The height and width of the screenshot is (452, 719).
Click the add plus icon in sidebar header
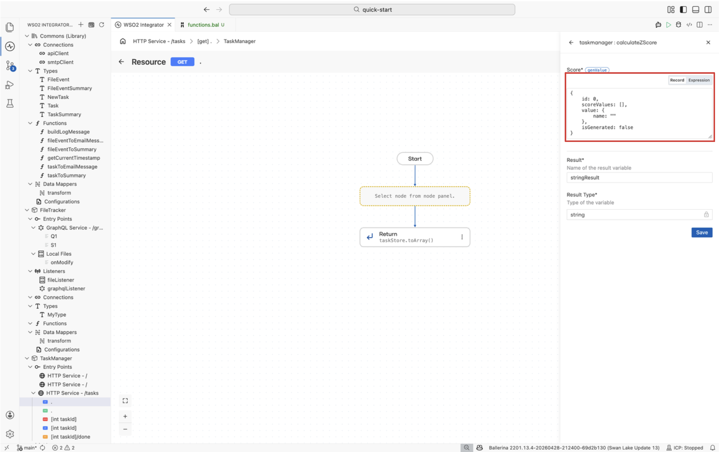81,25
